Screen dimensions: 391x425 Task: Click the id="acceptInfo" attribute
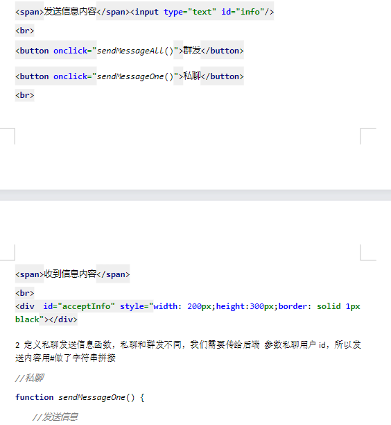(79, 306)
